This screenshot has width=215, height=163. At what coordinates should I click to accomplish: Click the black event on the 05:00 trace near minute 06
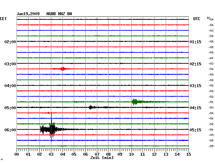pyautogui.click(x=92, y=107)
